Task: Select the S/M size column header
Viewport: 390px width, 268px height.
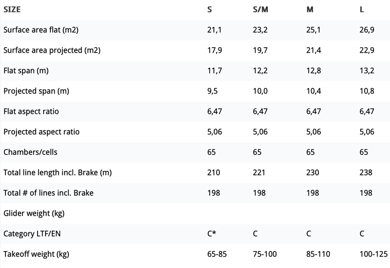Action: click(261, 10)
